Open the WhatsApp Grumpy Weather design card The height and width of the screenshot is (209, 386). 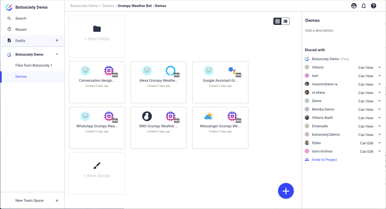click(97, 128)
